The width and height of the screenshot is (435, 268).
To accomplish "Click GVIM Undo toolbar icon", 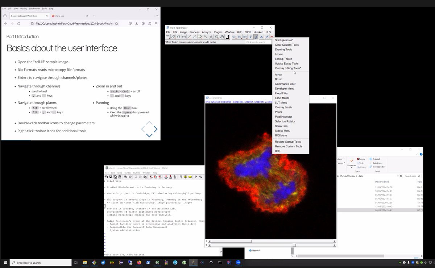I will 125,177.
